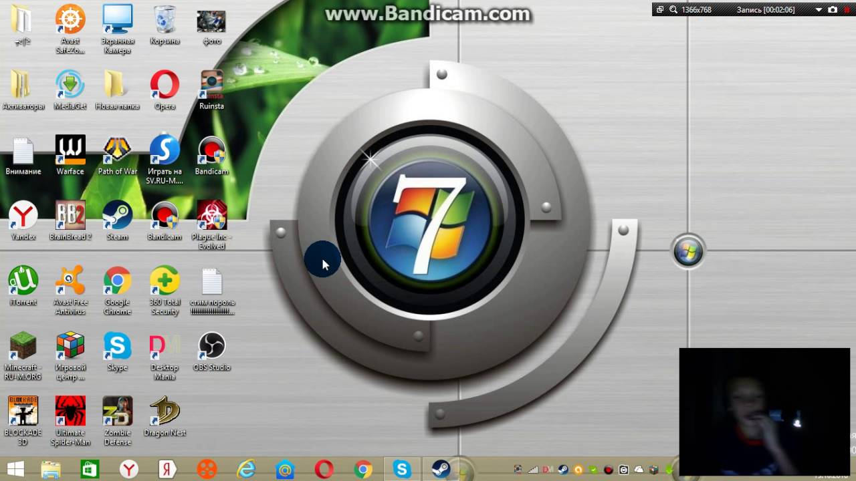856x481 pixels.
Task: Switch to Steam in the taskbar
Action: pos(441,470)
